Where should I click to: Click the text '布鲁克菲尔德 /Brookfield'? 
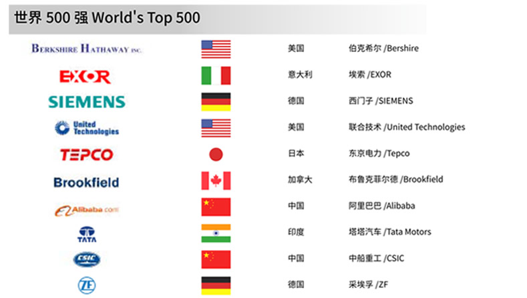pos(395,179)
